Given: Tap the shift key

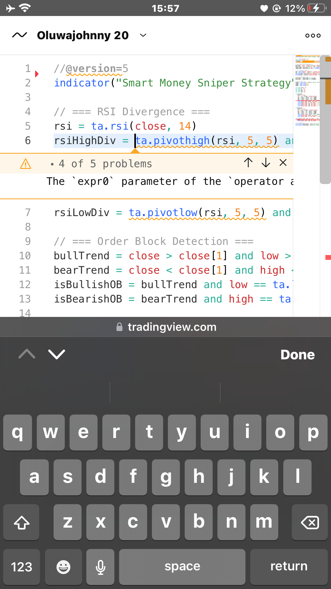Looking at the screenshot, I should (x=21, y=522).
